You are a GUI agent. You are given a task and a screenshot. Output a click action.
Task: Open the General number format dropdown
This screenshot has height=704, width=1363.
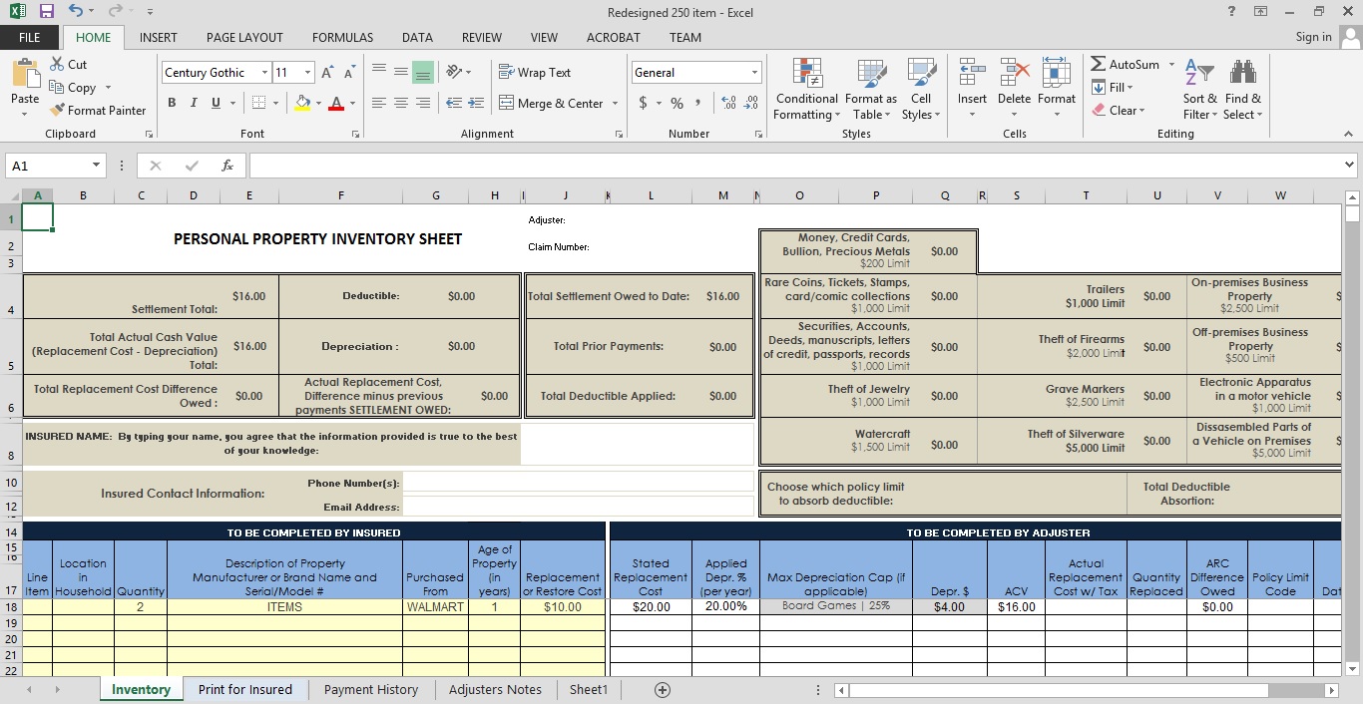(754, 73)
